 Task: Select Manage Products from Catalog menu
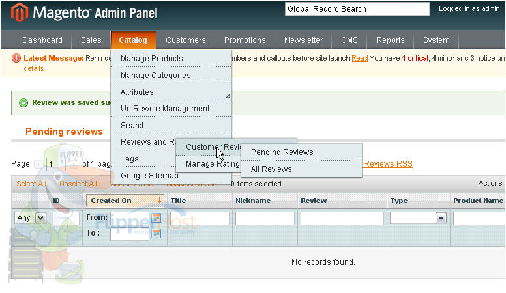pyautogui.click(x=171, y=59)
